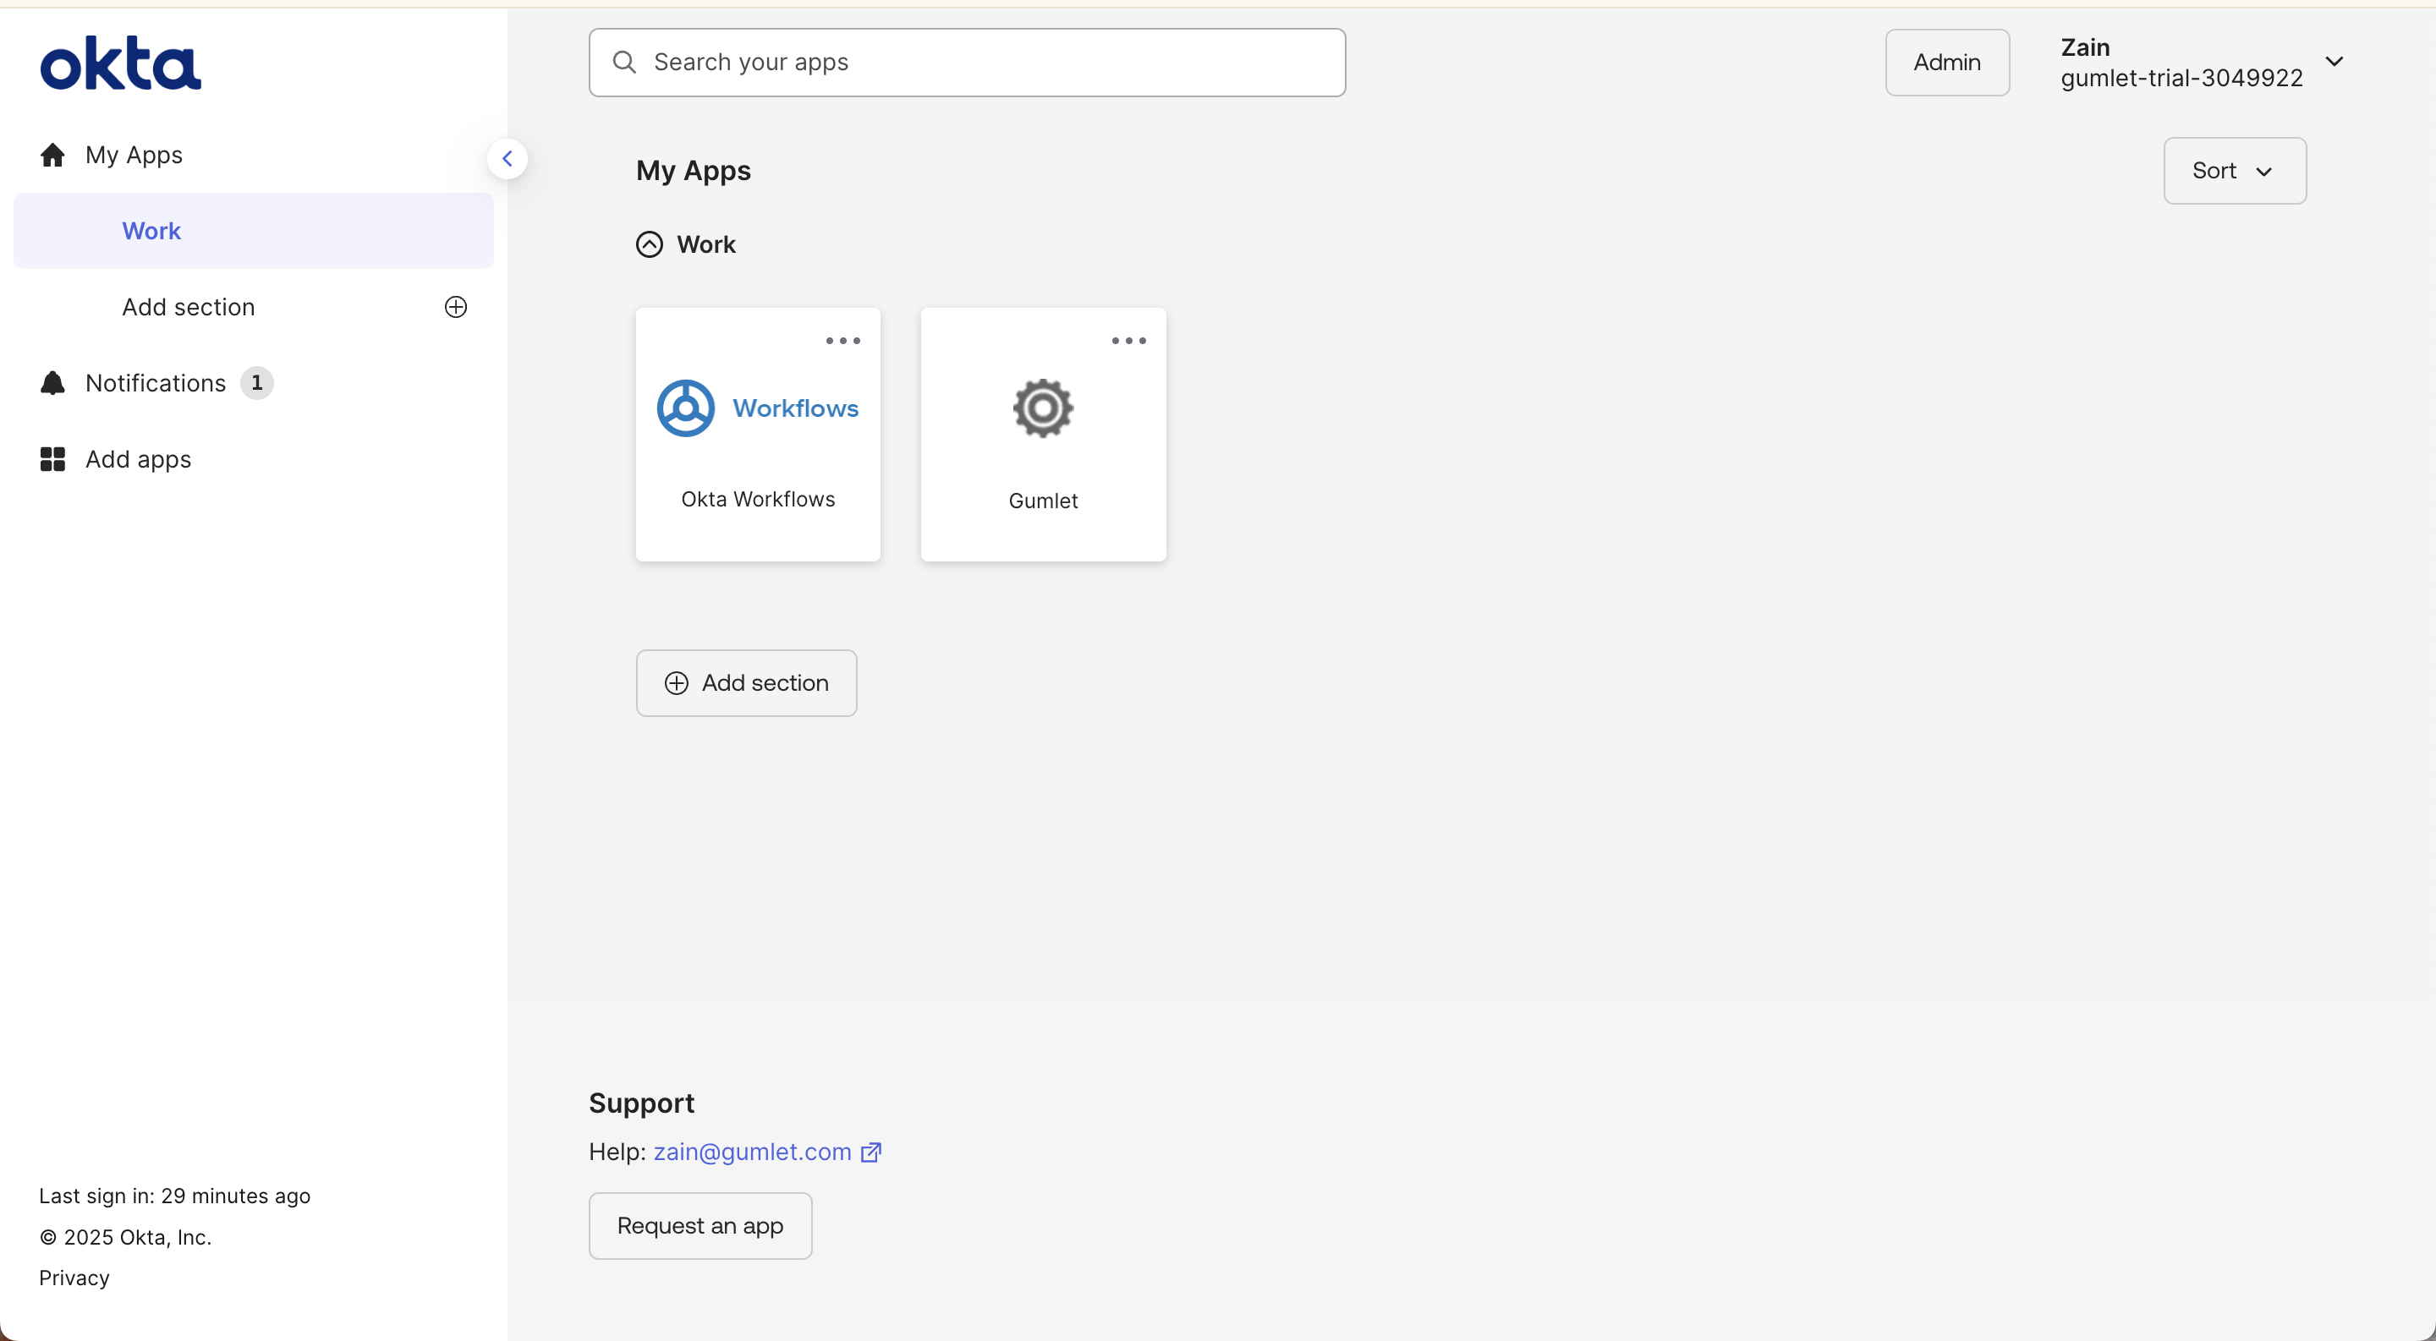The height and width of the screenshot is (1341, 2436).
Task: Click the gumlet-trial-3049922 org name
Action: (x=2181, y=79)
